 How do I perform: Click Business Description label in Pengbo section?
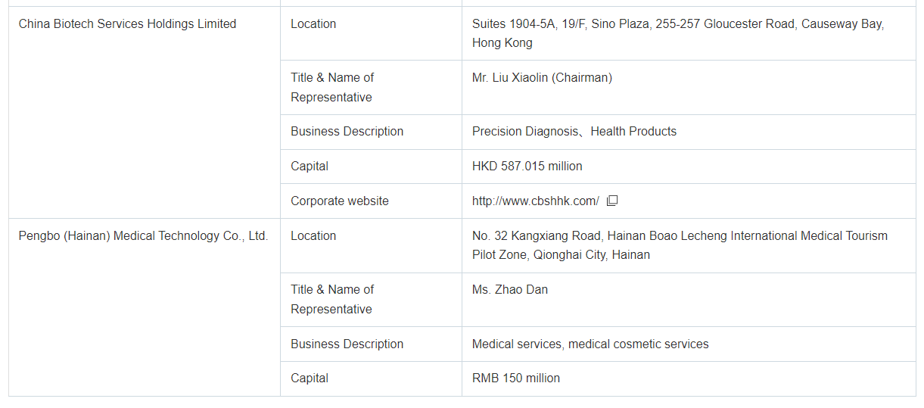(347, 344)
